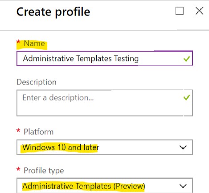Focus the Description text area
The height and width of the screenshot is (193, 209).
pos(105,103)
